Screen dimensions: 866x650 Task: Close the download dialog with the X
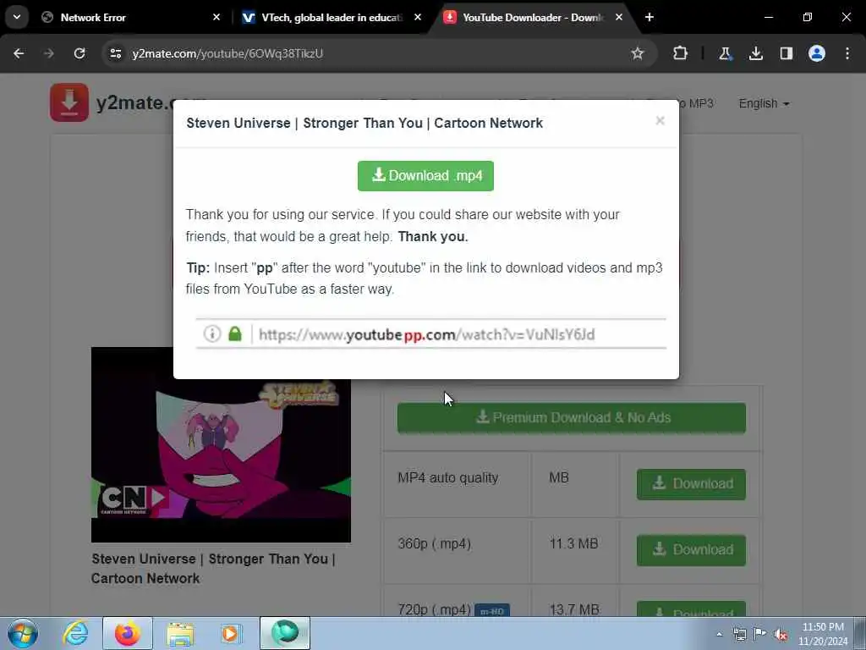click(660, 120)
